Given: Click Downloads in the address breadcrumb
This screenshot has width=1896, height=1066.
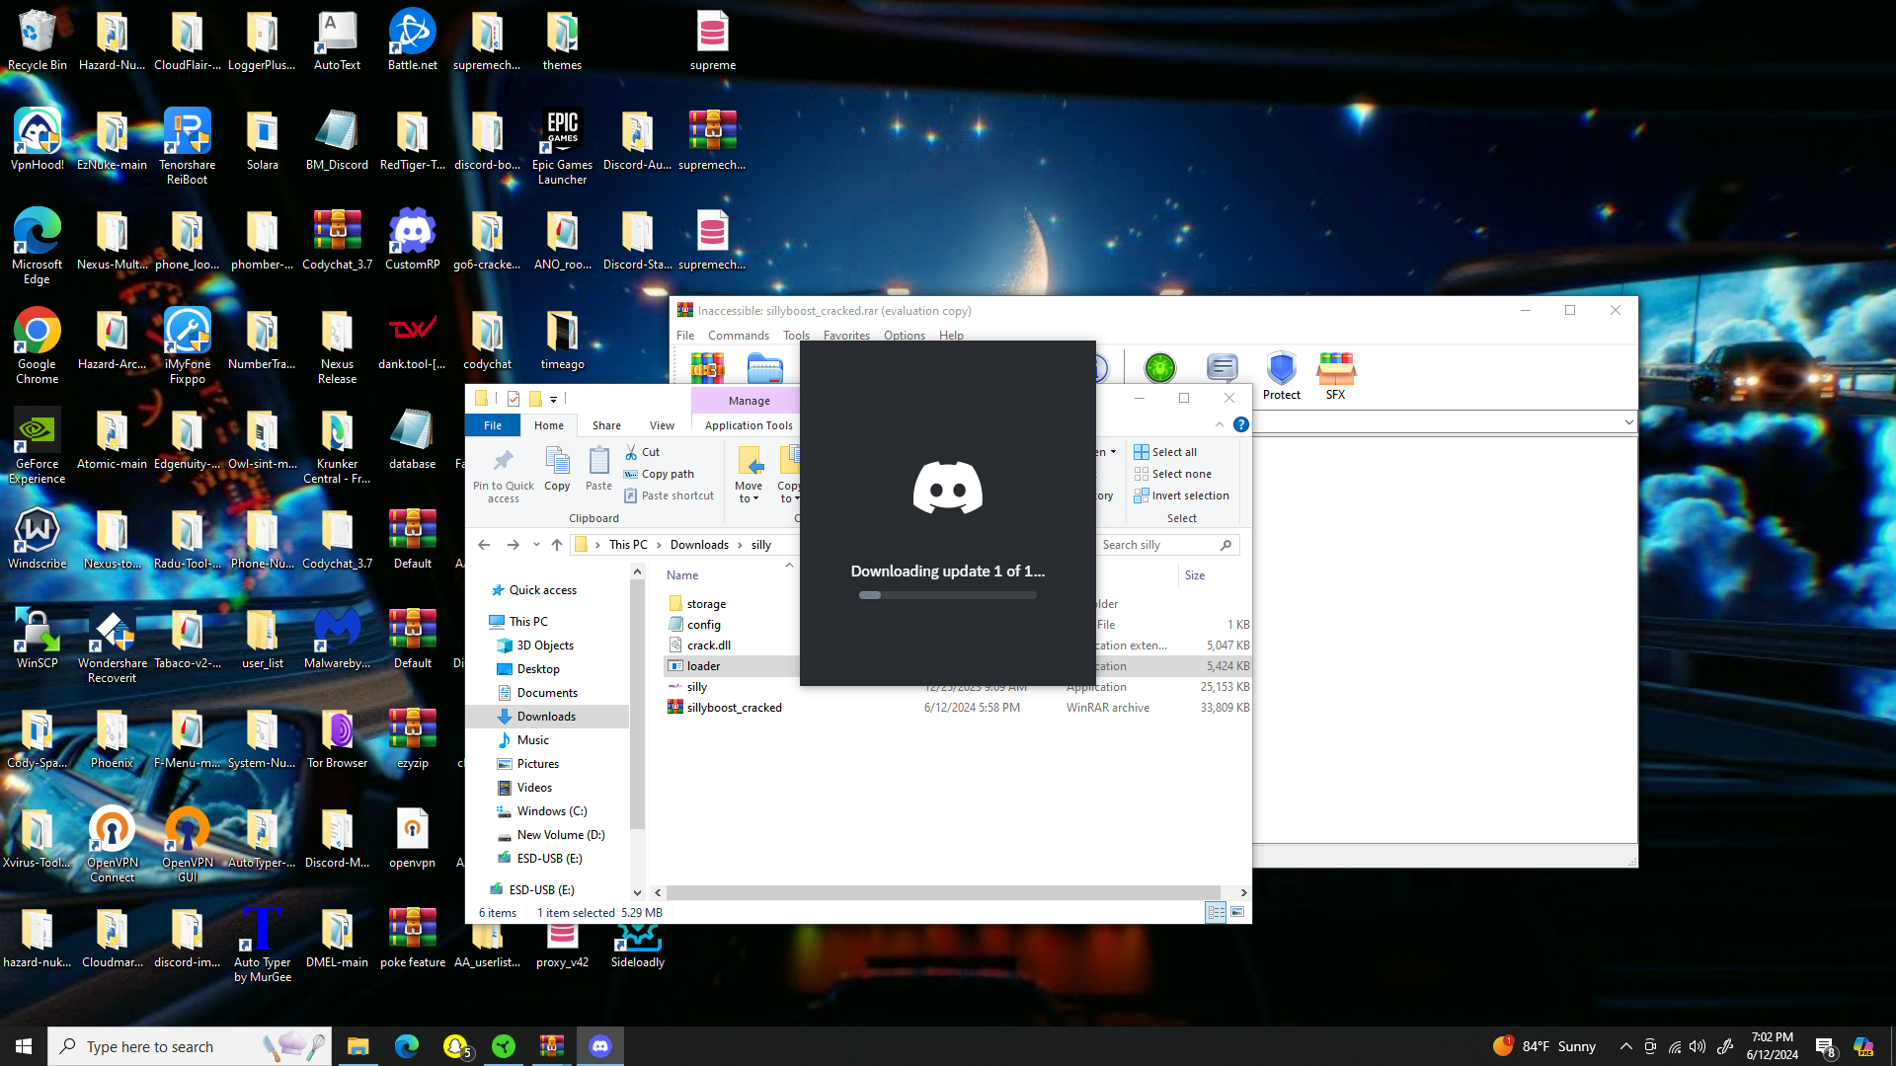Looking at the screenshot, I should (x=698, y=545).
